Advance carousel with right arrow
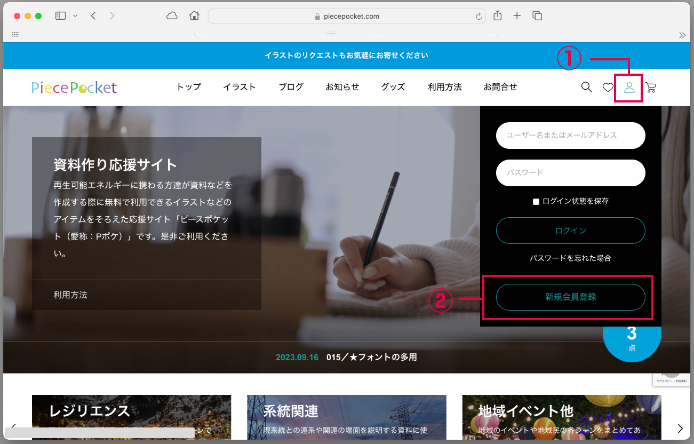 680,428
